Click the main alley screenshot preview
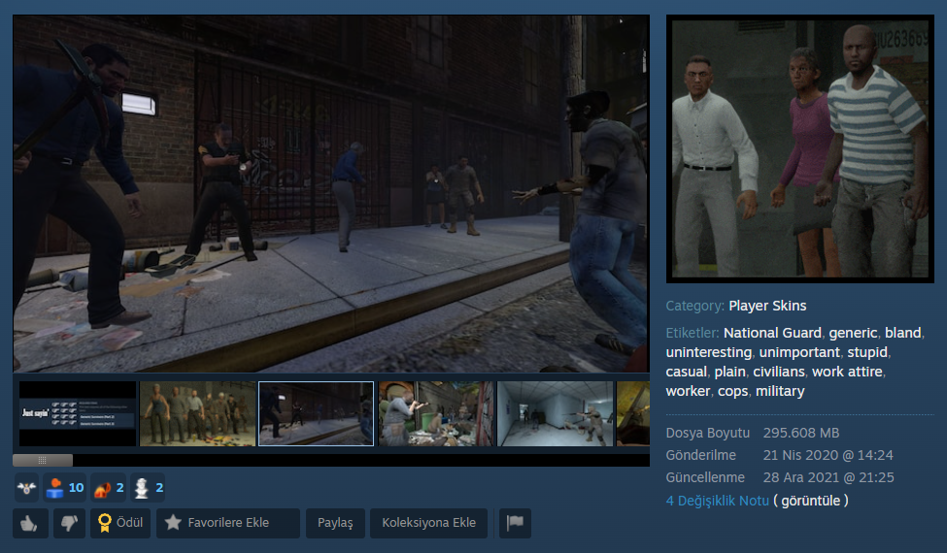The image size is (947, 553). 331,194
